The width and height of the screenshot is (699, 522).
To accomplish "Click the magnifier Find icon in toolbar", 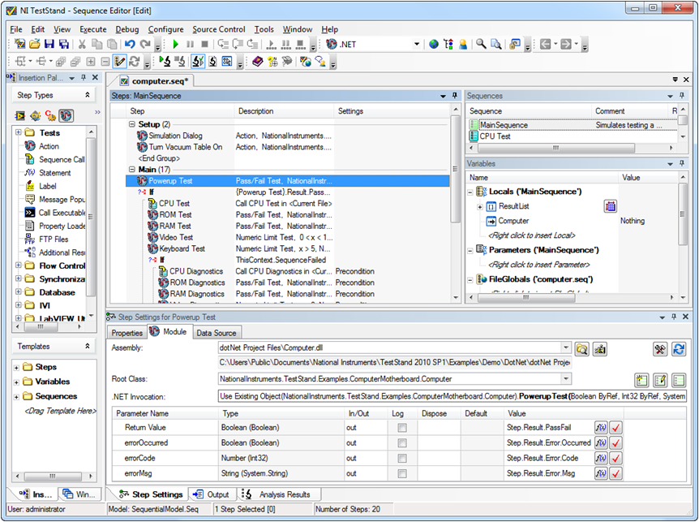I will tap(481, 44).
